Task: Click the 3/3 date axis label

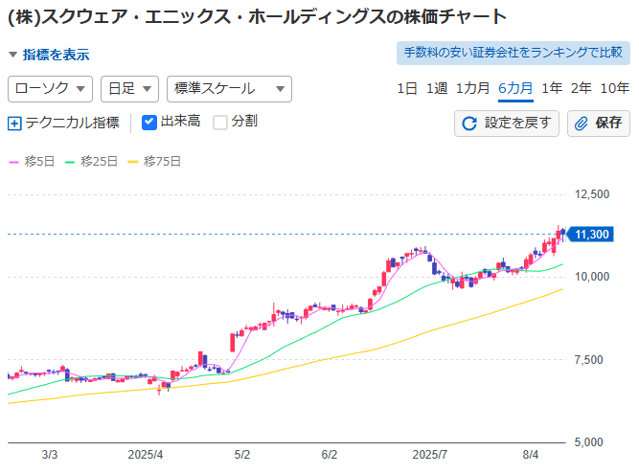Action: tap(49, 455)
